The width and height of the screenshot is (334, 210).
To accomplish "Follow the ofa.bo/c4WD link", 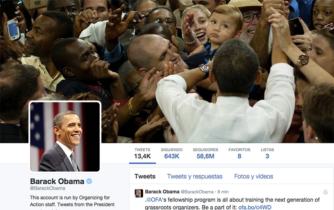I will tap(255, 207).
